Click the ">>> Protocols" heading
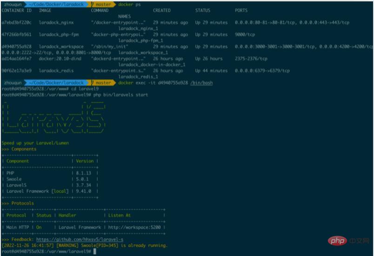Image resolution: width=374 pixels, height=256 pixels. [18, 203]
